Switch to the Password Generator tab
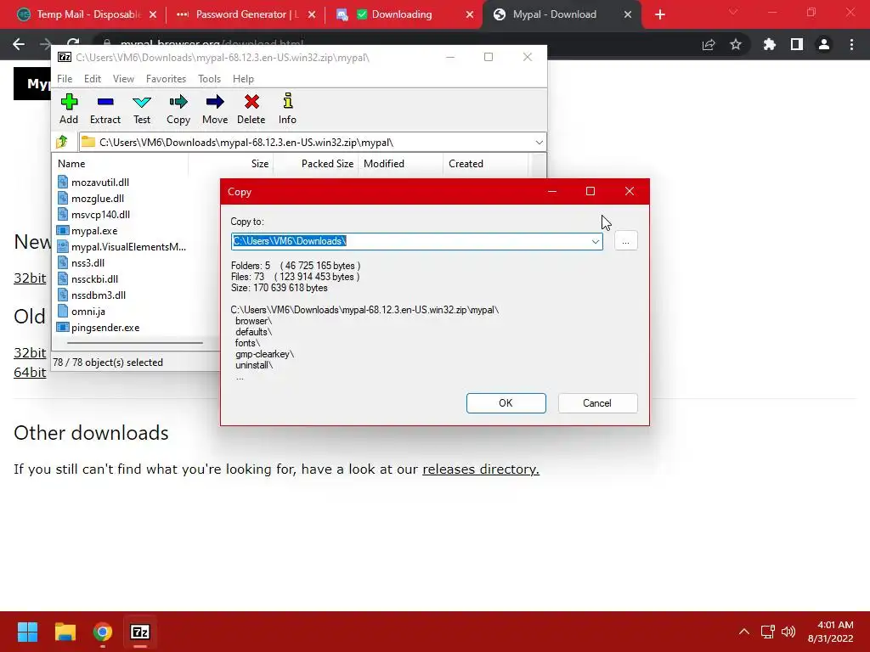 [244, 14]
